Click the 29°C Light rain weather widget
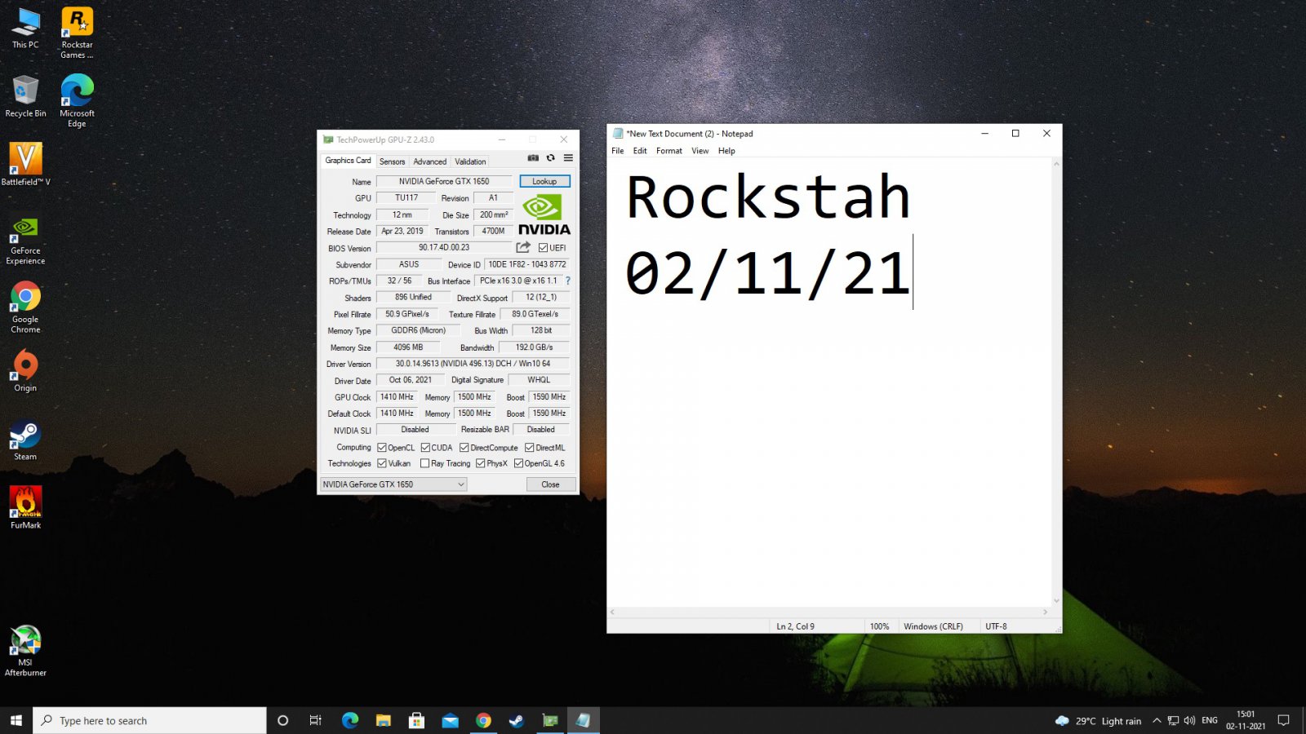This screenshot has height=734, width=1306. coord(1098,720)
